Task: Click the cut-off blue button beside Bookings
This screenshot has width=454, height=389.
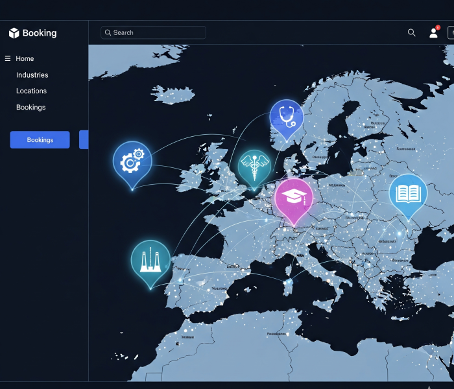Action: [84, 139]
